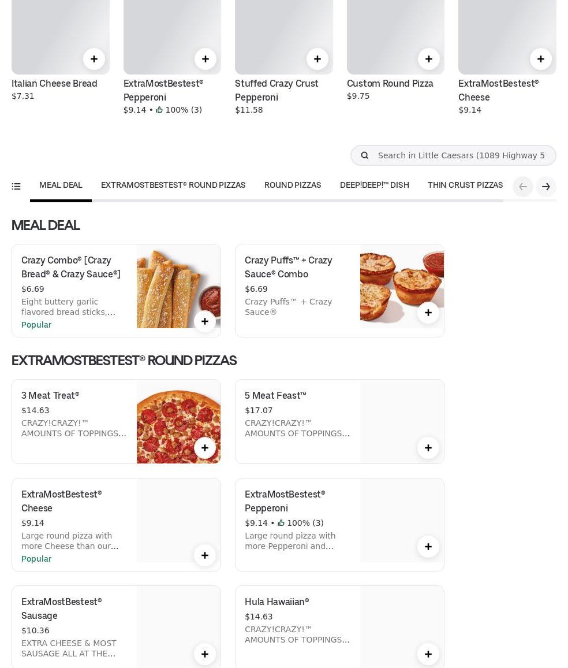Add Custom Round Pizza with plus icon
This screenshot has height=668, width=568.
pyautogui.click(x=429, y=59)
